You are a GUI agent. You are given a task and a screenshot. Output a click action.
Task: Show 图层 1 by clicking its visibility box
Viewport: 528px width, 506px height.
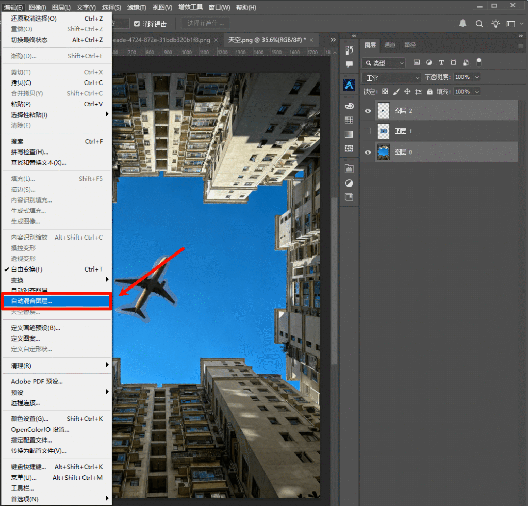pos(368,132)
